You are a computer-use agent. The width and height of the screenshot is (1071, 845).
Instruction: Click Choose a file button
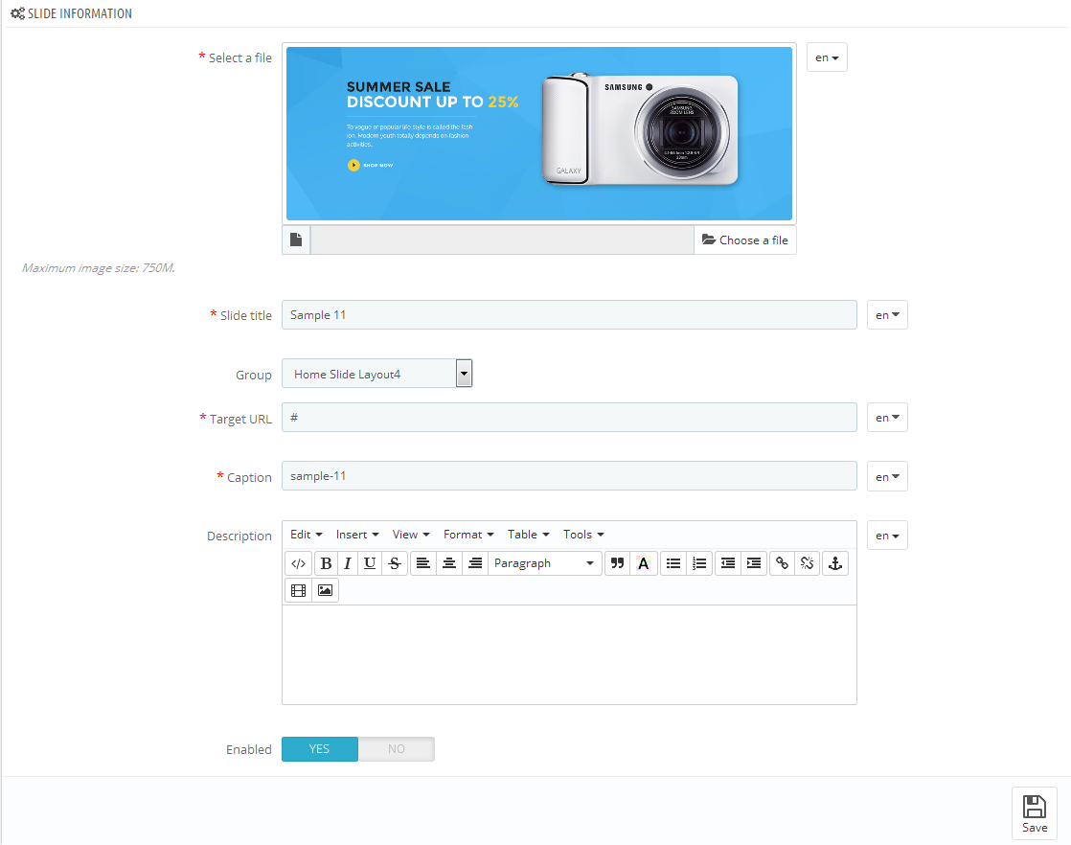tap(745, 240)
